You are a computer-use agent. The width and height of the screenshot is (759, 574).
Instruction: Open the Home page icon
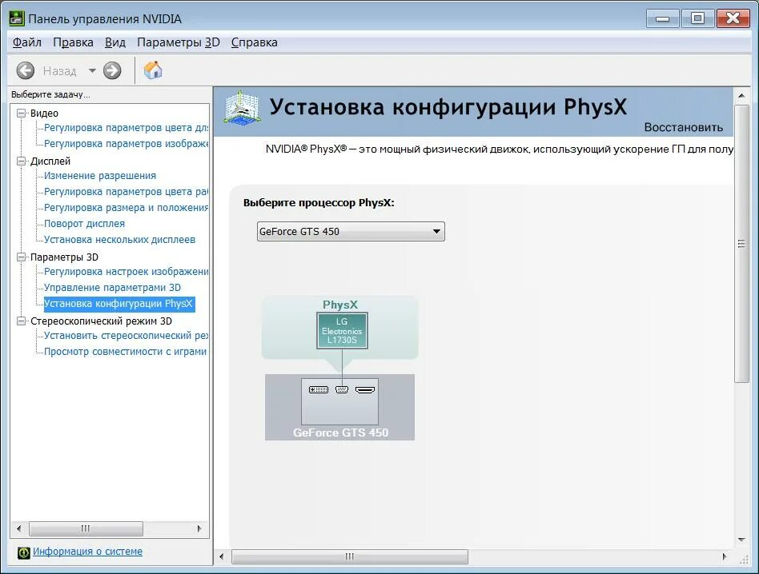pyautogui.click(x=153, y=70)
